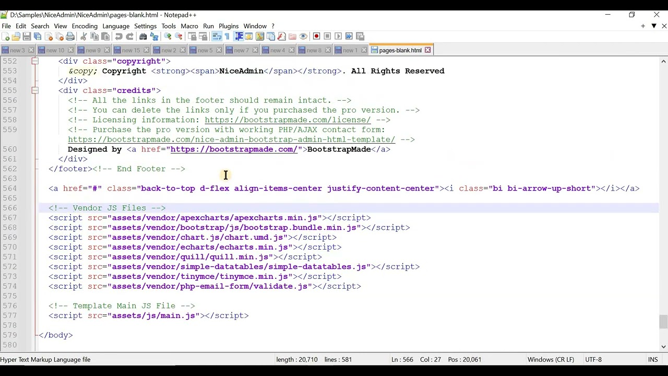Click the scrollbar down arrow
The image size is (668, 376).
click(x=663, y=346)
